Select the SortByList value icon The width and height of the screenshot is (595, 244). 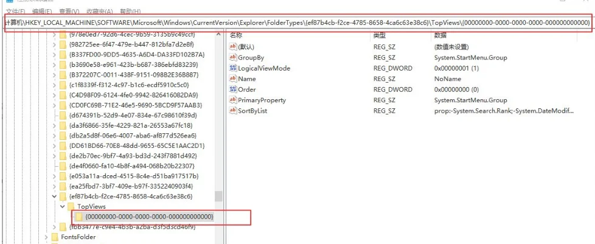[233, 111]
